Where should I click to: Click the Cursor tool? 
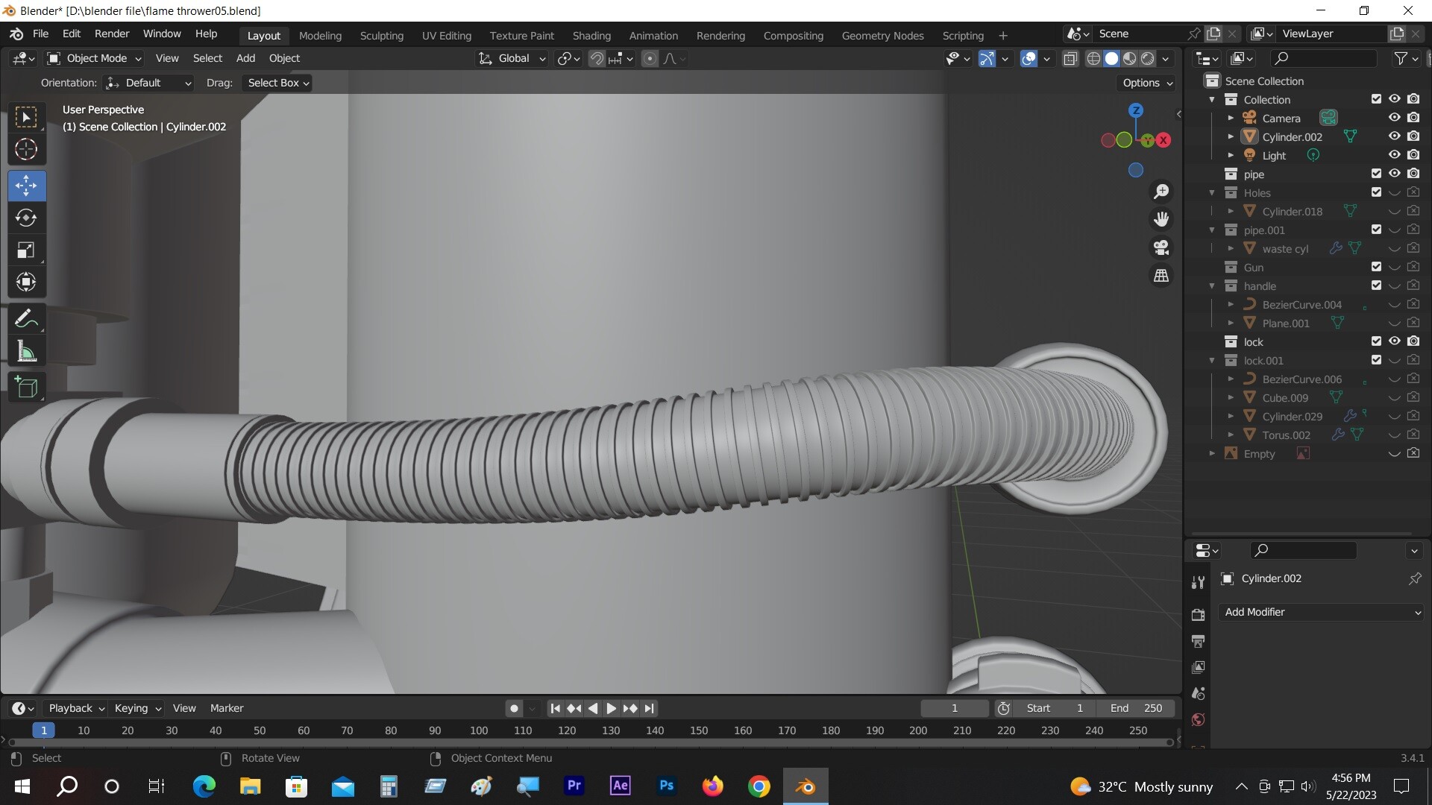[26, 150]
